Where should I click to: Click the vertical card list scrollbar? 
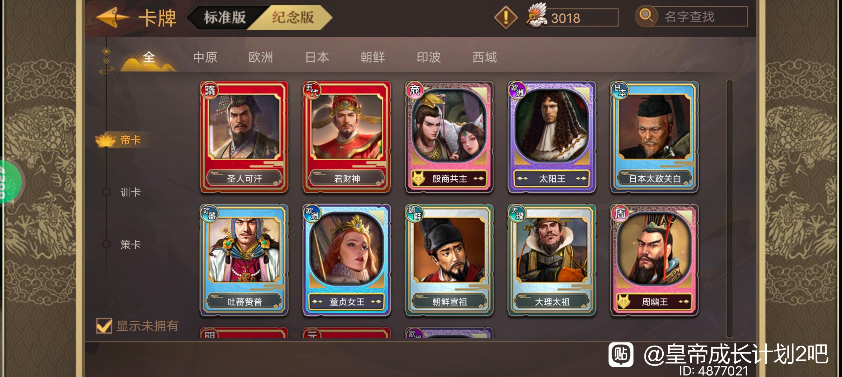[x=729, y=208]
